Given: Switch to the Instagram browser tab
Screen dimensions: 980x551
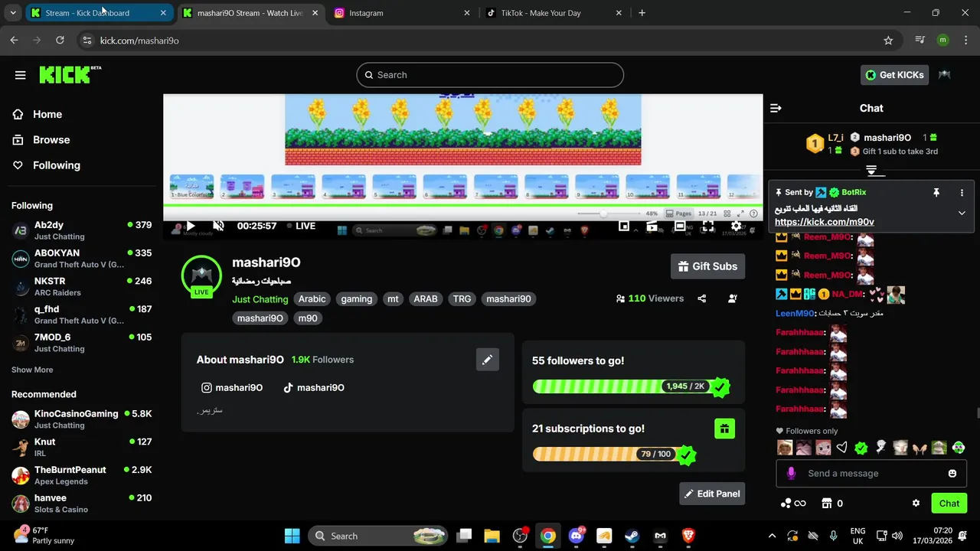Looking at the screenshot, I should [404, 13].
